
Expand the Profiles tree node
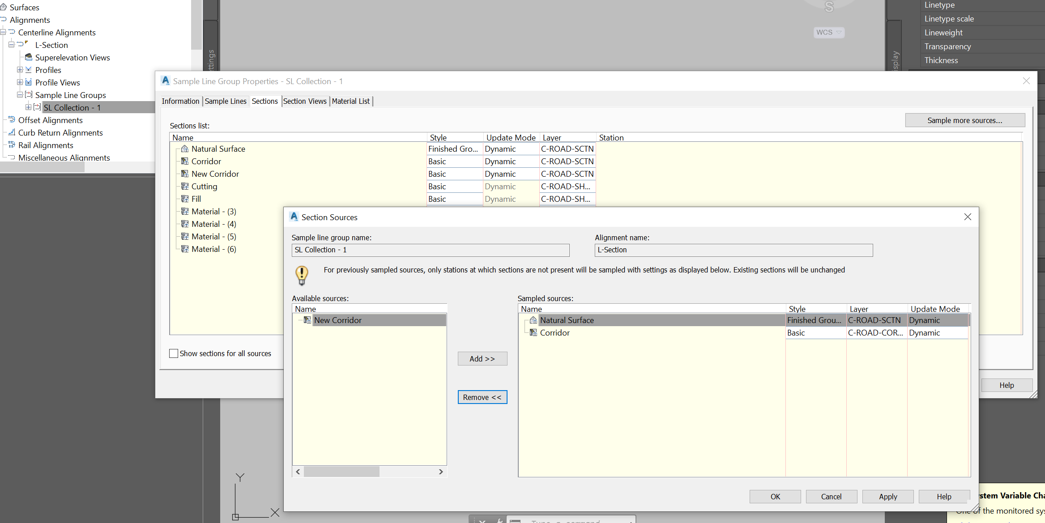click(x=20, y=70)
